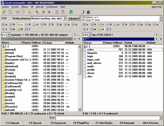Select drive u in right panel
164x126 pixels.
[156, 24]
